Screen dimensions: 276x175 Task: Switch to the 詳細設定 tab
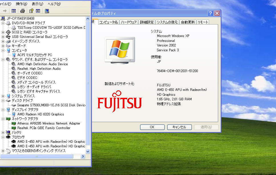click(x=147, y=22)
